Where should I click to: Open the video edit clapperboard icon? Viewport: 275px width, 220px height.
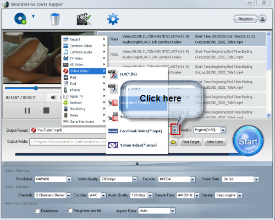[84, 19]
